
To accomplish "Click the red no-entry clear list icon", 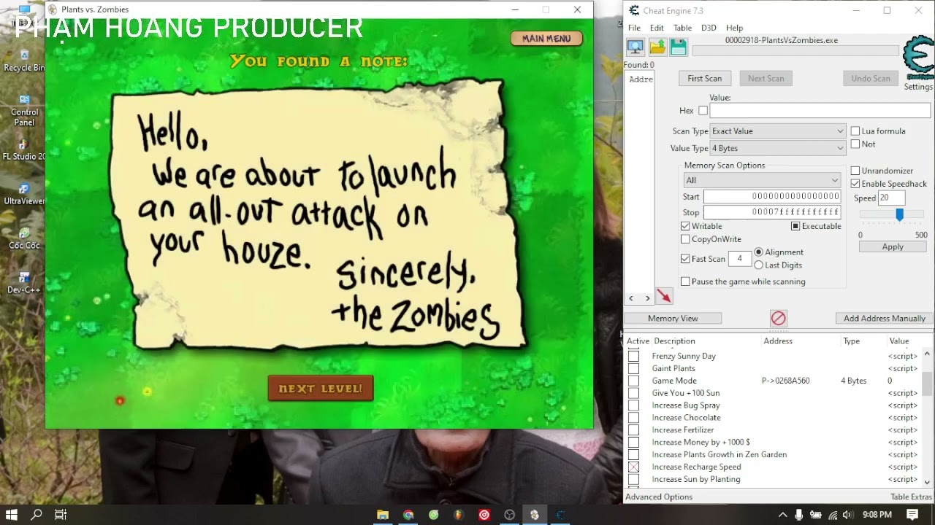I will [778, 318].
